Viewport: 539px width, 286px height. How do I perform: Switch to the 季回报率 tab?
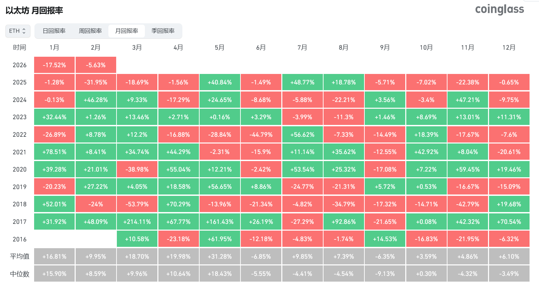pyautogui.click(x=163, y=31)
